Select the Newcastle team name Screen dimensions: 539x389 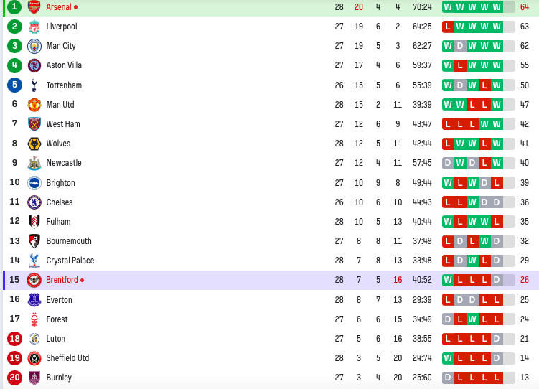(64, 163)
